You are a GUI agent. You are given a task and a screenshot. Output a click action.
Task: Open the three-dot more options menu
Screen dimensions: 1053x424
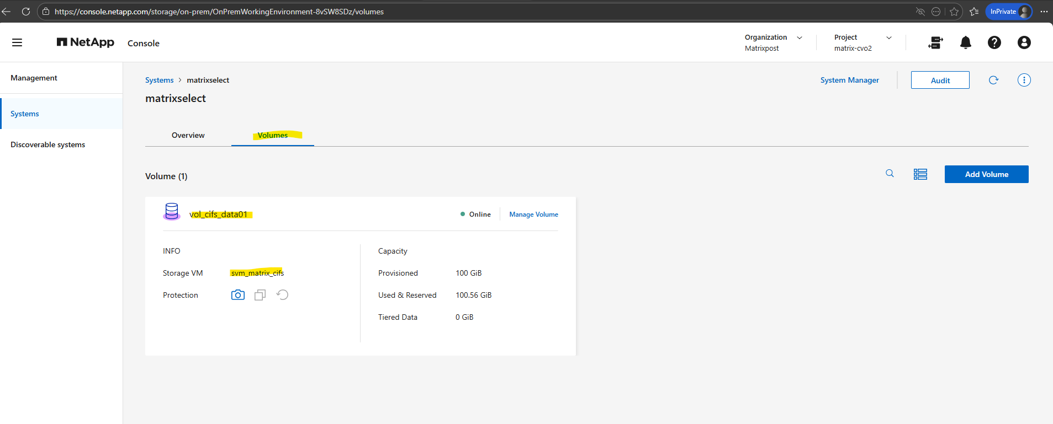(1024, 80)
